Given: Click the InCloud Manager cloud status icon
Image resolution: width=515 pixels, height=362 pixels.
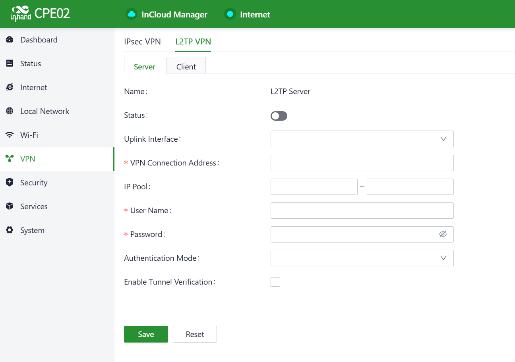Looking at the screenshot, I should click(132, 14).
